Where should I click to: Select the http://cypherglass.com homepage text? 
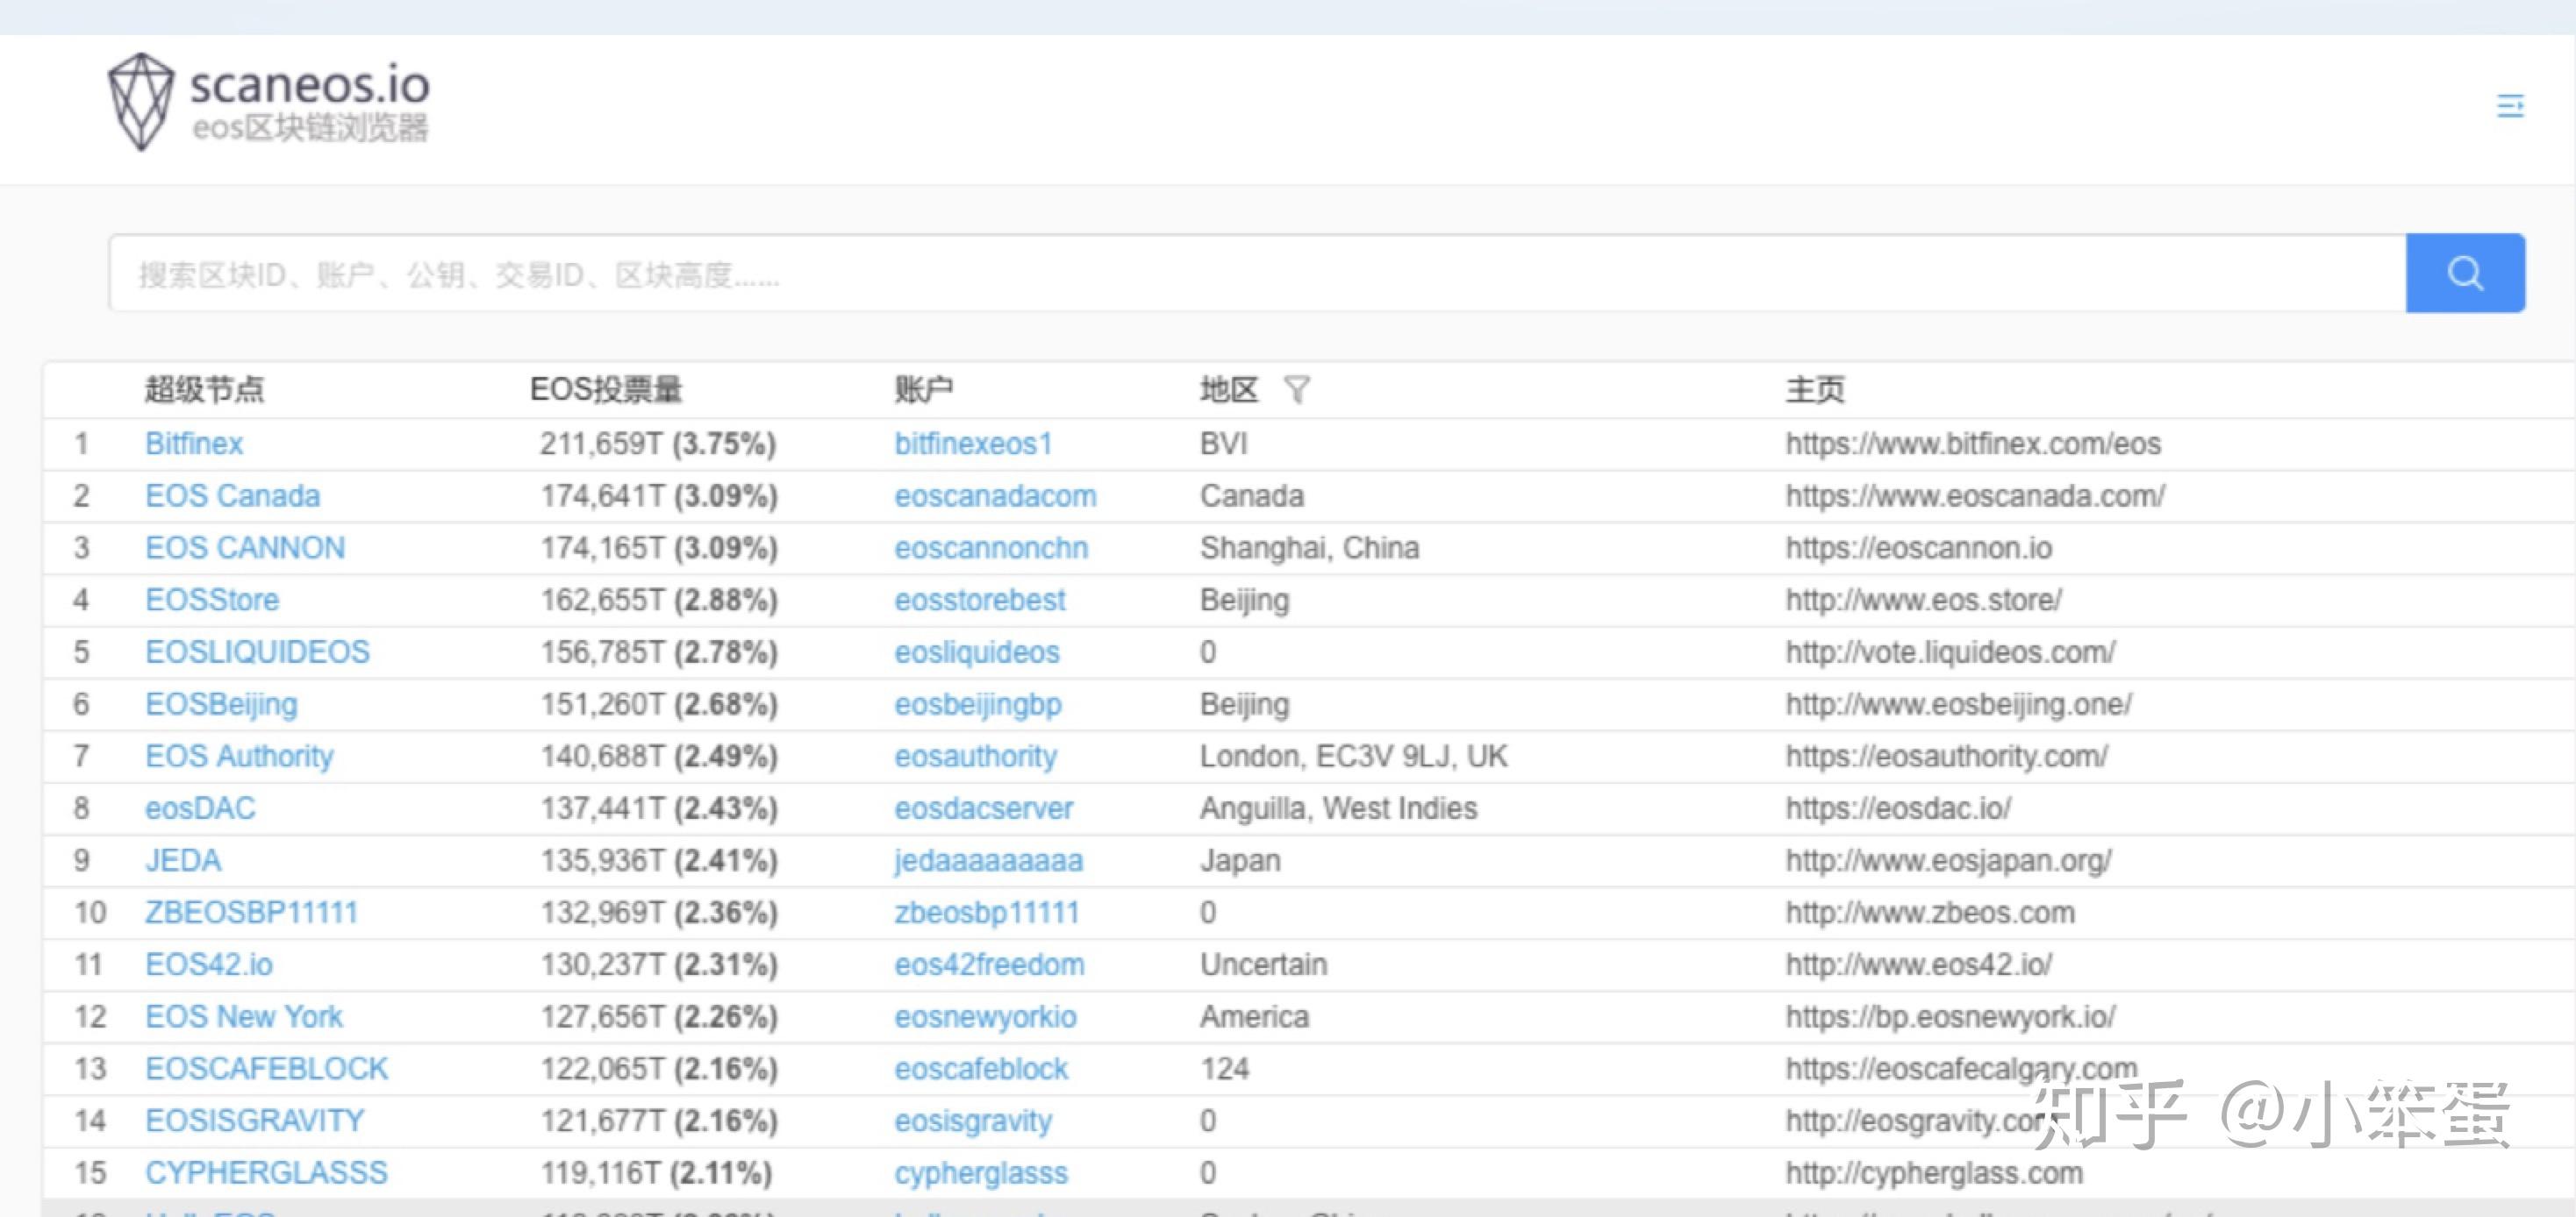[x=1934, y=1172]
